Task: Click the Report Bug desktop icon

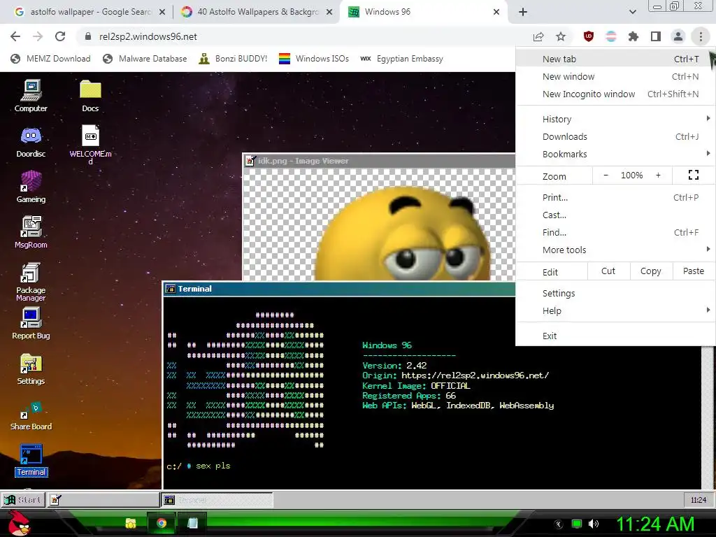Action: (x=31, y=323)
